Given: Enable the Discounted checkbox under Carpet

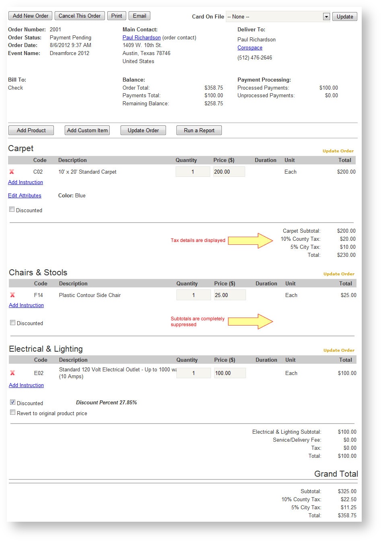Looking at the screenshot, I should (12, 209).
